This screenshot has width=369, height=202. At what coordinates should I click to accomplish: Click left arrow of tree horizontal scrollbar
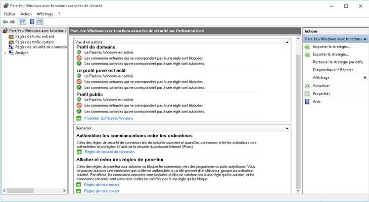4,190
